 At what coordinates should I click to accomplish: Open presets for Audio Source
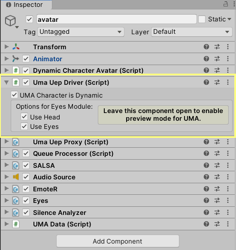tap(217, 177)
